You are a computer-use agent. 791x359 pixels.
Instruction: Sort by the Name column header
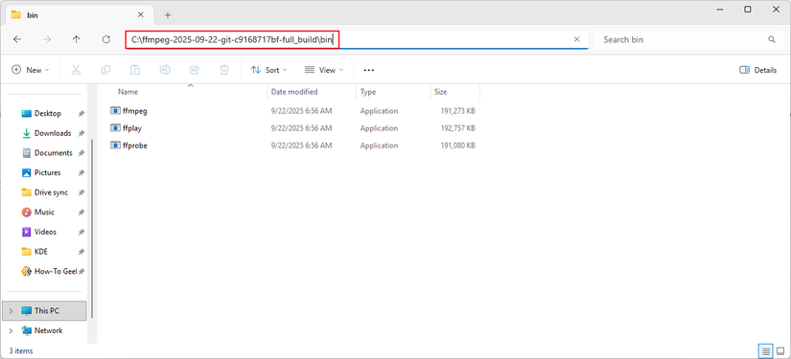click(128, 92)
